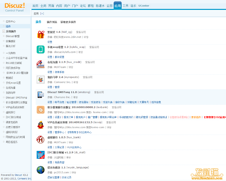The image size is (226, 181).
Task: Click 管理 link under 我的马甲
Action: point(57,87)
